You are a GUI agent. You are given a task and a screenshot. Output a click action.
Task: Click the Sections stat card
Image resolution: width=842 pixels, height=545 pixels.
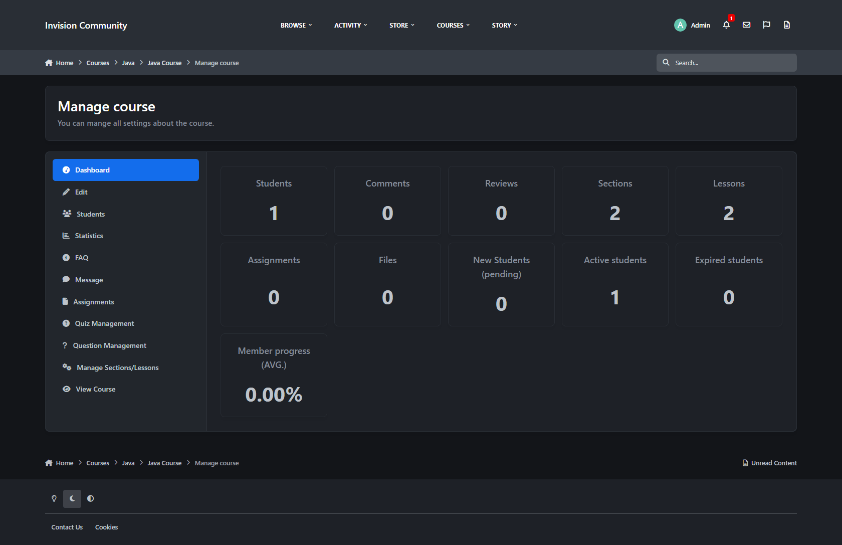tap(615, 201)
